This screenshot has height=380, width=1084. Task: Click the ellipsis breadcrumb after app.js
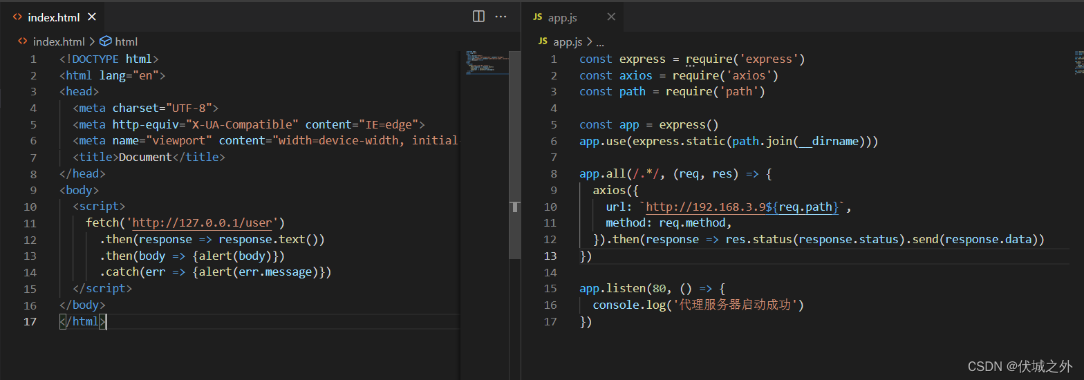point(599,42)
